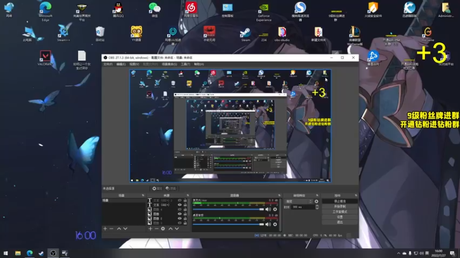Viewport: 460px width, 258px height.
Task: Open the transition type dropdown
Action: coord(298,201)
